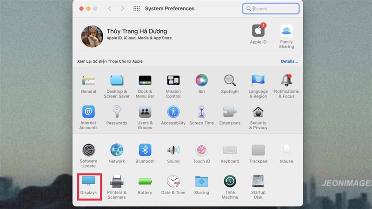This screenshot has height=209, width=372.
Task: Click Xem Lại Số Điện Thoại notice text
Action: click(110, 61)
